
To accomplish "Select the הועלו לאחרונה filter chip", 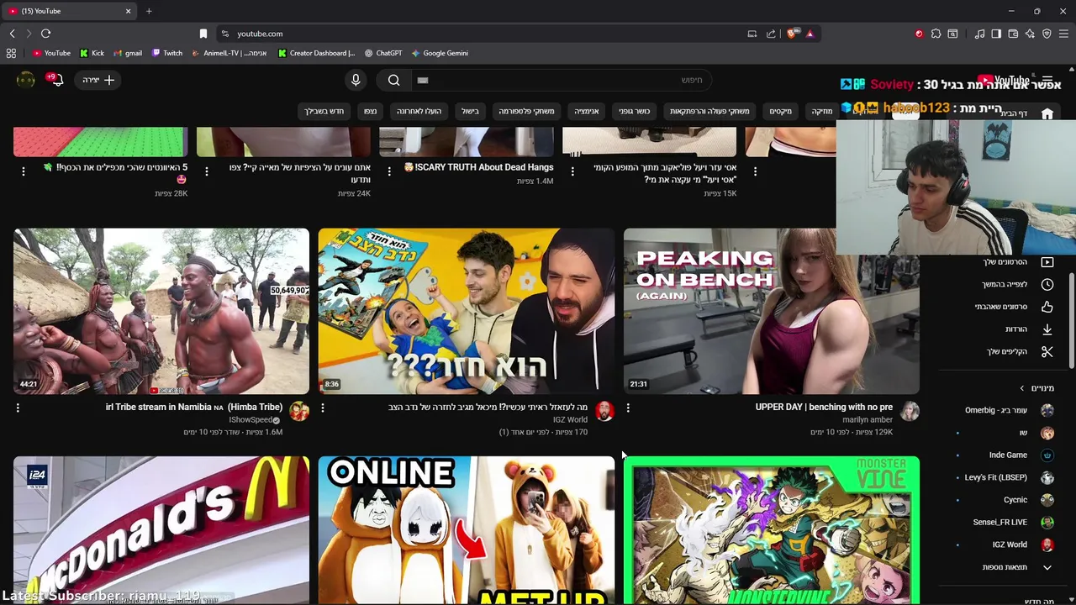I will tap(419, 111).
